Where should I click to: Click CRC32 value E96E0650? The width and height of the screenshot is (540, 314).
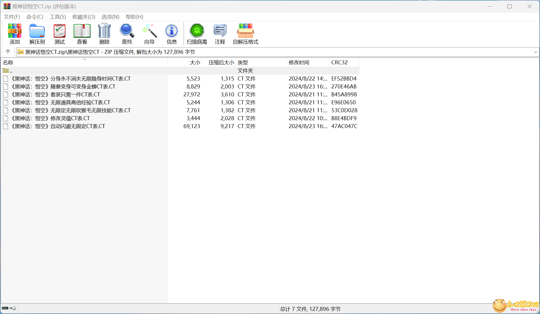tap(344, 102)
